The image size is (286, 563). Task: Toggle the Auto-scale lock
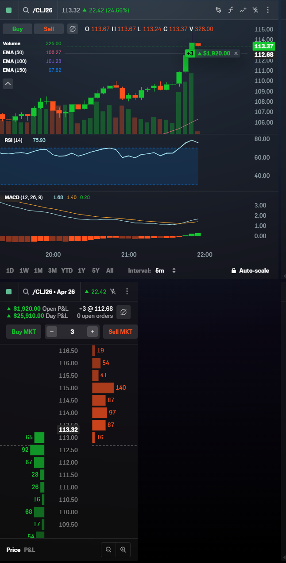point(250,270)
